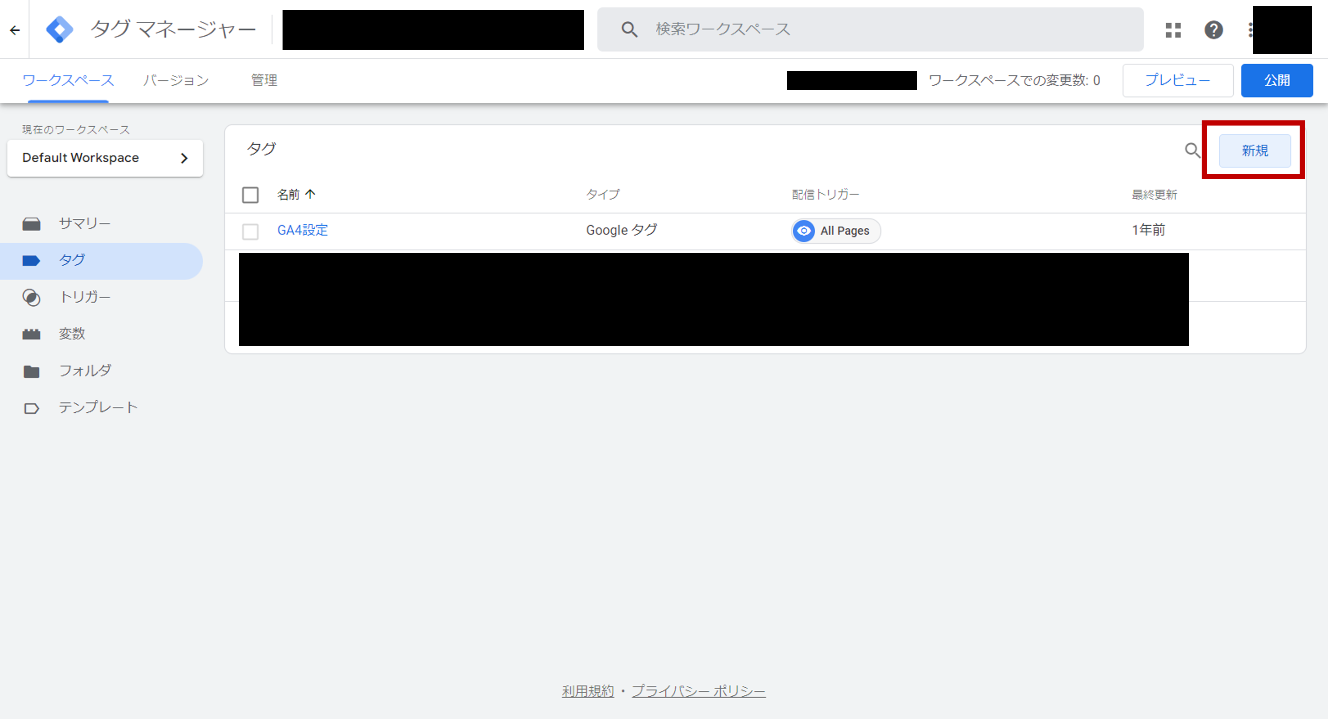Image resolution: width=1328 pixels, height=719 pixels.
Task: Click the フォルダ sidebar icon
Action: point(31,371)
